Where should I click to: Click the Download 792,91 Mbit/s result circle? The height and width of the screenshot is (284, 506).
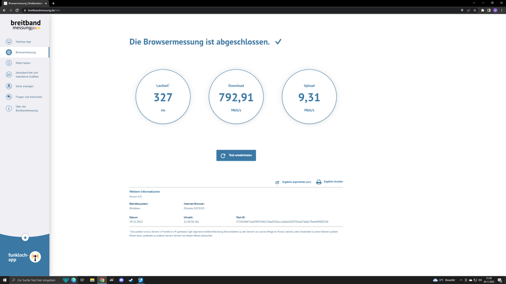pos(236,97)
